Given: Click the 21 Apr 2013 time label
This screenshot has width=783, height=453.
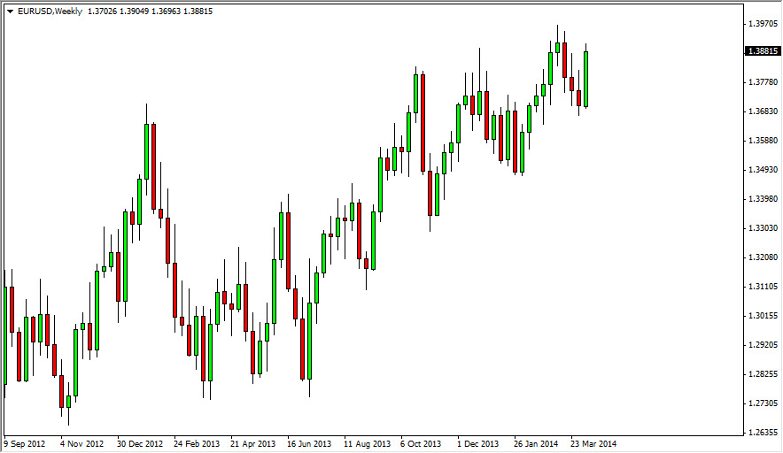Looking at the screenshot, I should [x=252, y=443].
